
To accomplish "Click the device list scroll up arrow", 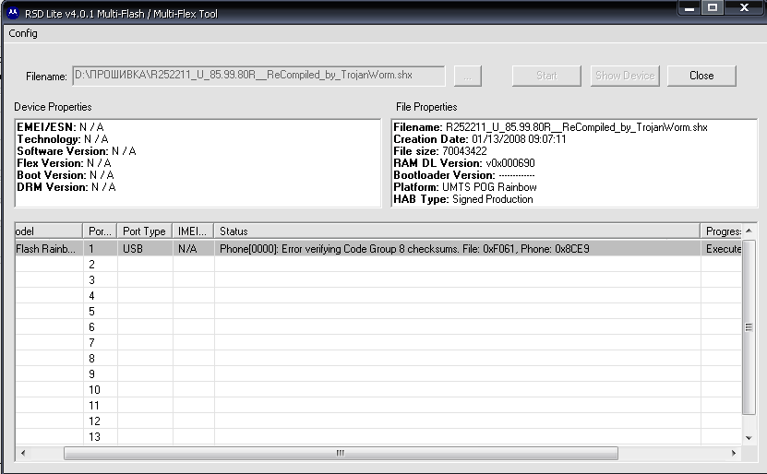I will (x=749, y=231).
